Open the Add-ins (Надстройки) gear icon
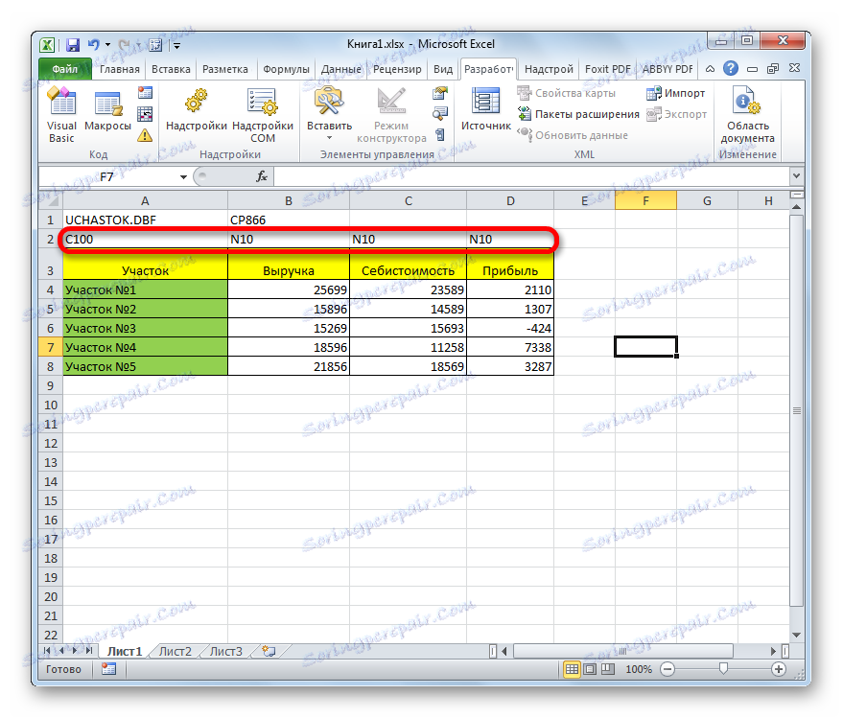843x718 pixels. click(x=197, y=110)
